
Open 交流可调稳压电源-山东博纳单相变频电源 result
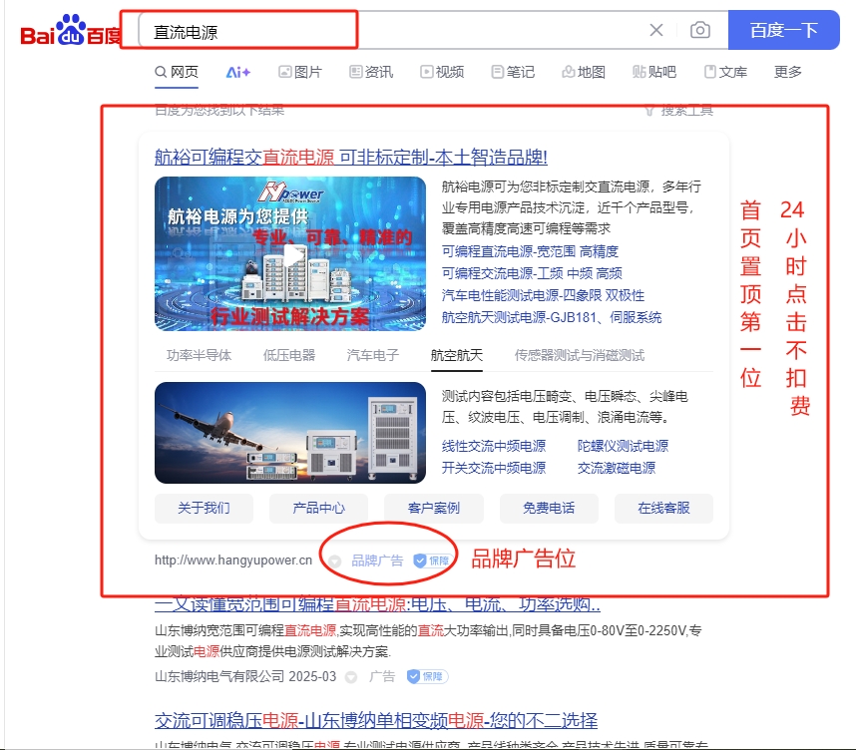[x=375, y=720]
